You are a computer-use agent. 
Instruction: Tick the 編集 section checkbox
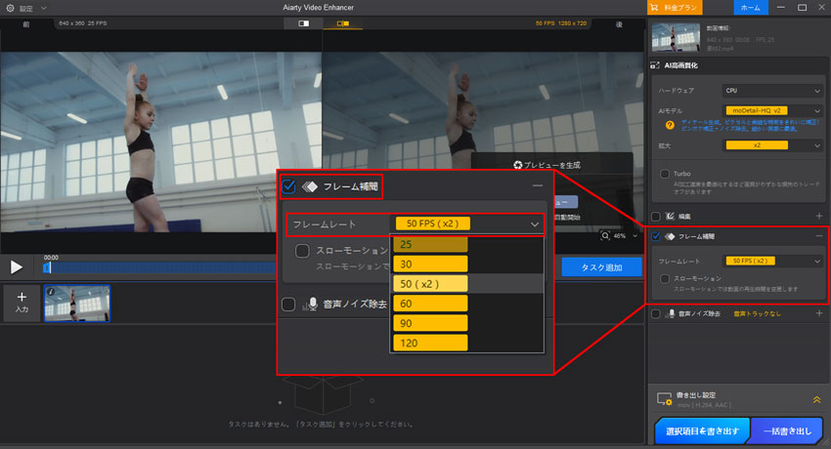tap(656, 216)
